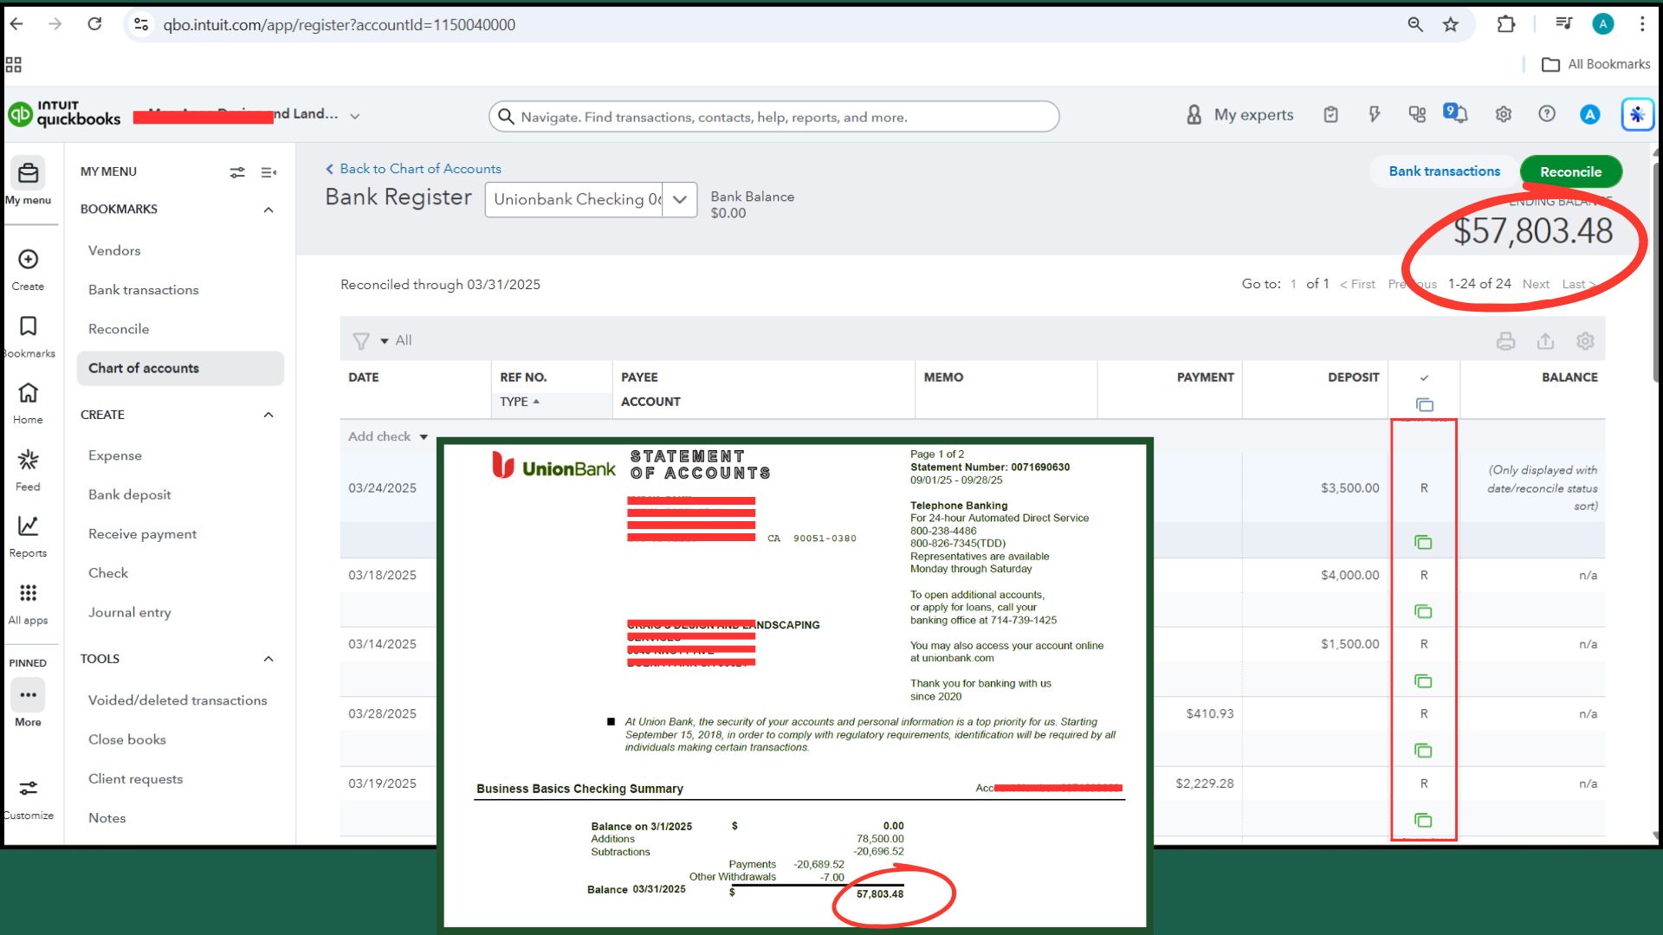Open Vendors in bookmarks menu
1663x935 pixels.
[114, 250]
